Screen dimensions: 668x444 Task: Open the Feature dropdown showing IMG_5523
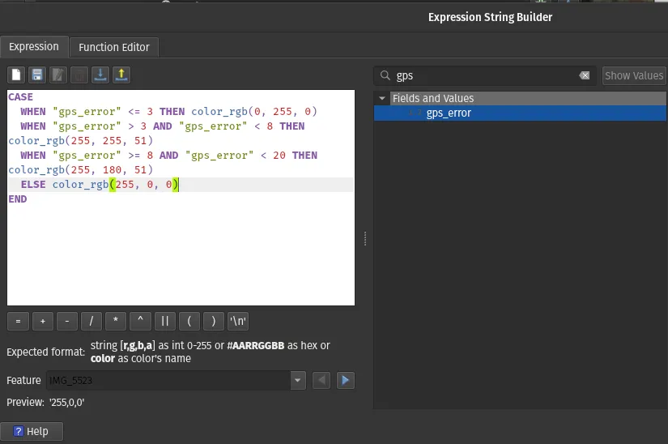(297, 380)
